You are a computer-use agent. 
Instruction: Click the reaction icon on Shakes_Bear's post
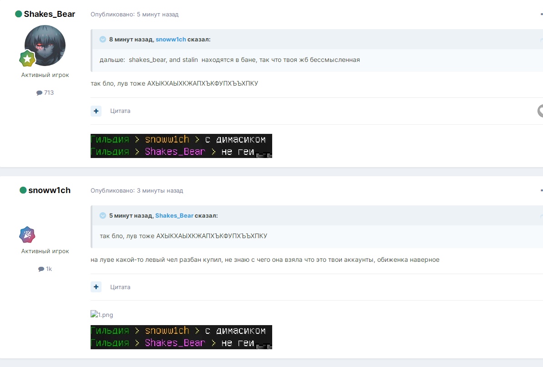coord(540,111)
